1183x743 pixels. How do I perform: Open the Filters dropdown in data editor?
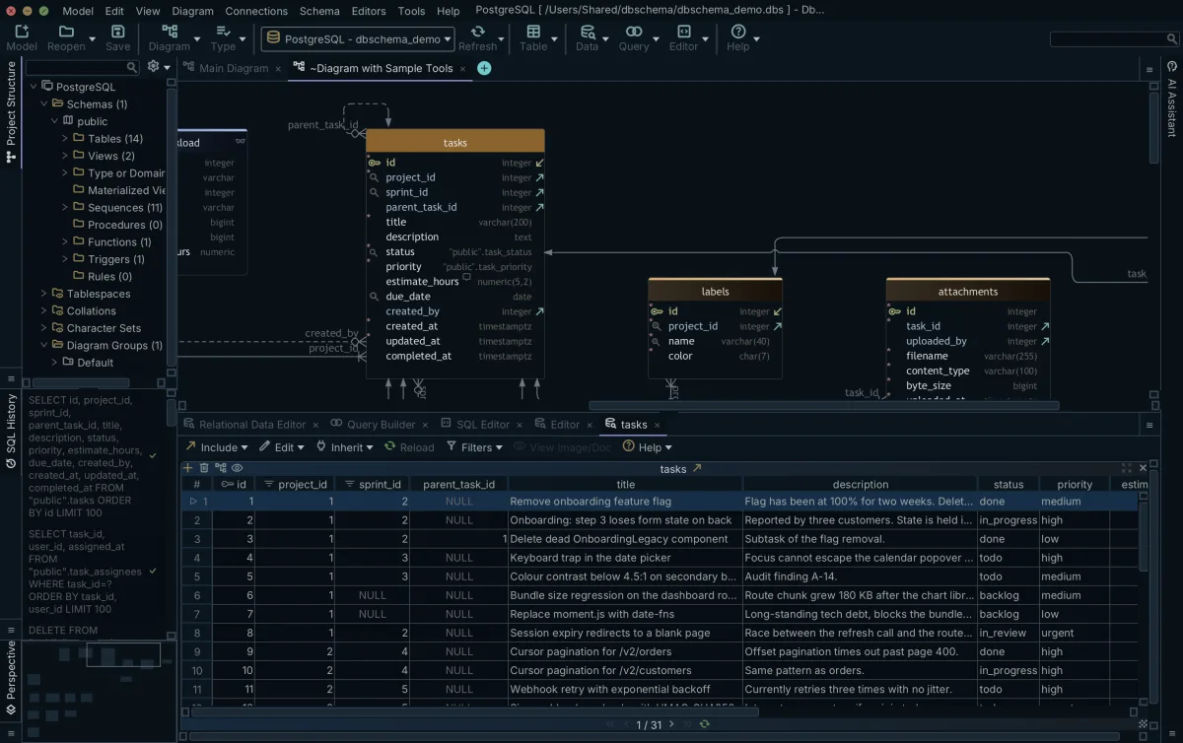click(474, 446)
